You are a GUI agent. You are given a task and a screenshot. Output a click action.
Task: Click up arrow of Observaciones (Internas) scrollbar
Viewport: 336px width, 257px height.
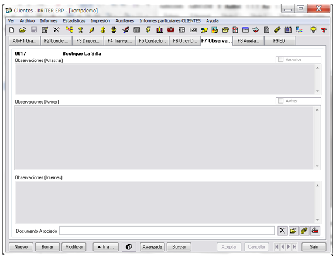tap(317, 186)
